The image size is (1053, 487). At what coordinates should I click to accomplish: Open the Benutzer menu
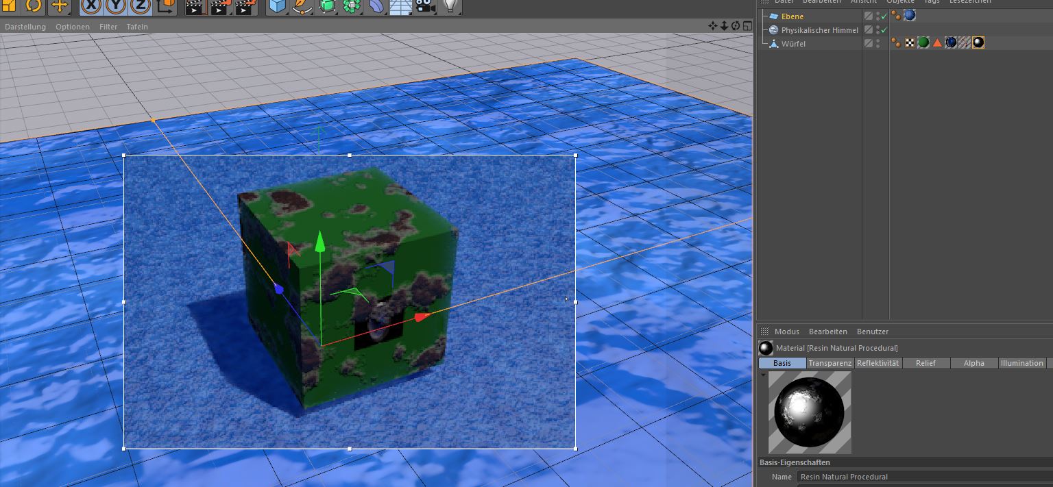(x=873, y=332)
